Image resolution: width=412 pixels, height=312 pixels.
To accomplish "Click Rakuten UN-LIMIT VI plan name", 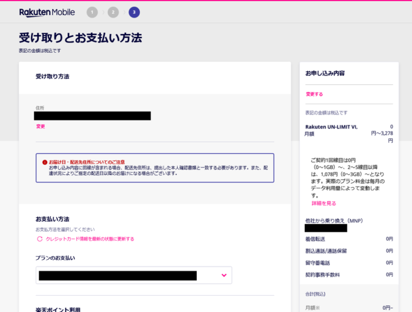I will (331, 127).
